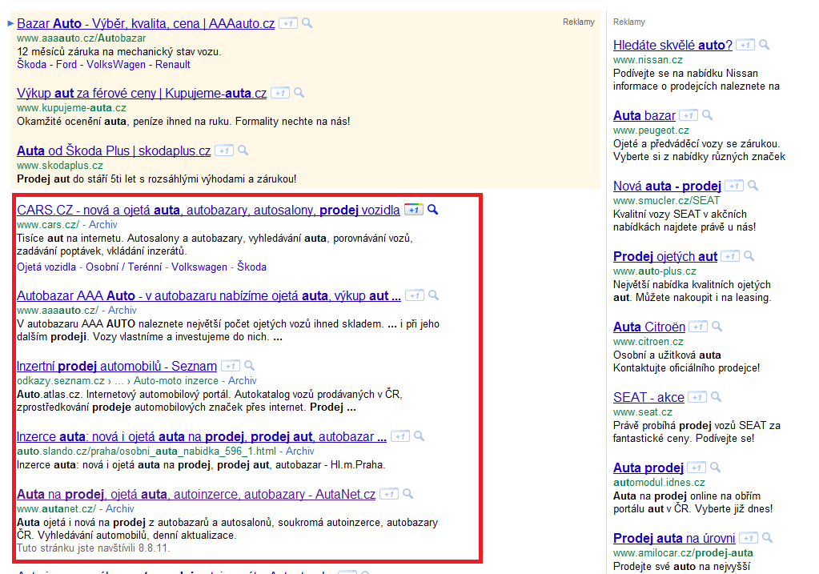Click Ford sitelink under AAAauto ad
This screenshot has width=819, height=574.
[x=66, y=64]
